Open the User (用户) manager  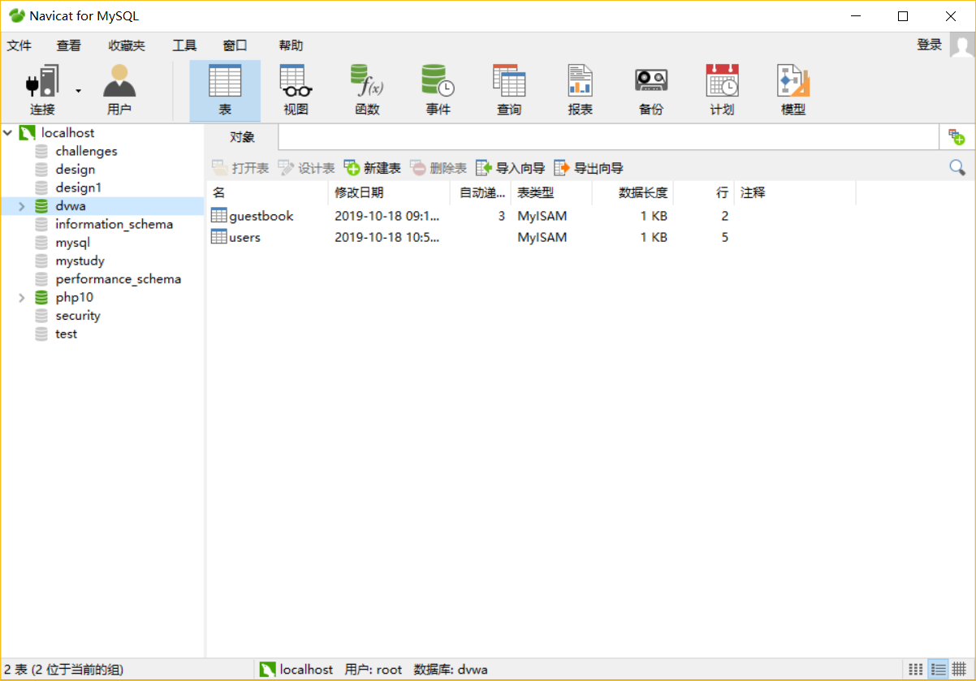coord(119,89)
